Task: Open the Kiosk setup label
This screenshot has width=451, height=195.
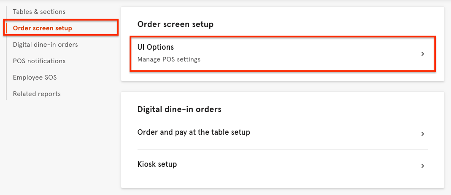Action: [x=157, y=164]
